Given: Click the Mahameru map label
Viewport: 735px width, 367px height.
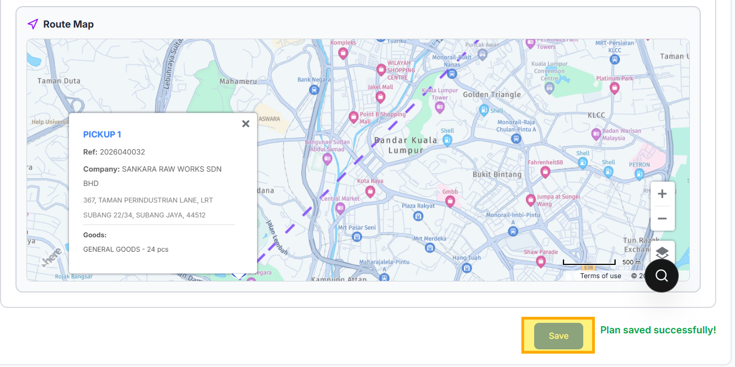Looking at the screenshot, I should (238, 81).
